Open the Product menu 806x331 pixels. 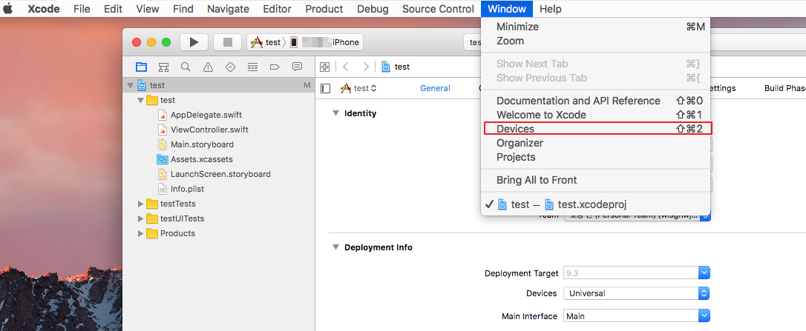[324, 9]
